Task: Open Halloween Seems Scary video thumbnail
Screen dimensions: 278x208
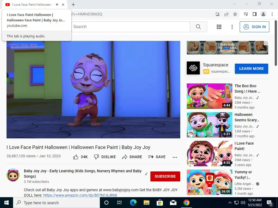Action: tap(209, 125)
